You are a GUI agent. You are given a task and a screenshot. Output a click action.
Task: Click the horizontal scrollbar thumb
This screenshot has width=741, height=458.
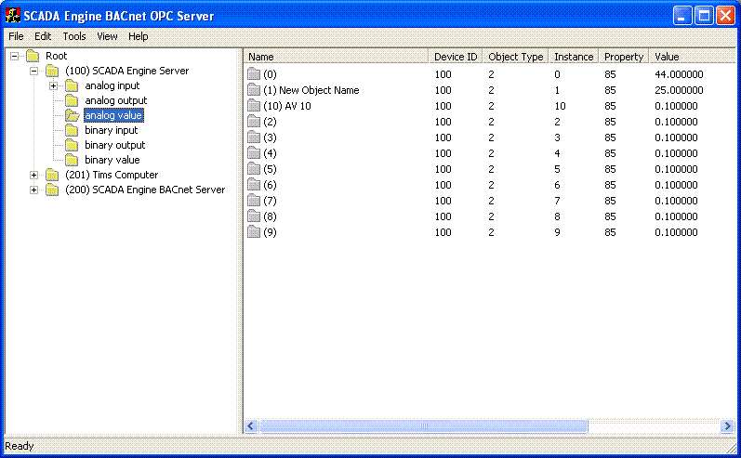click(x=423, y=425)
